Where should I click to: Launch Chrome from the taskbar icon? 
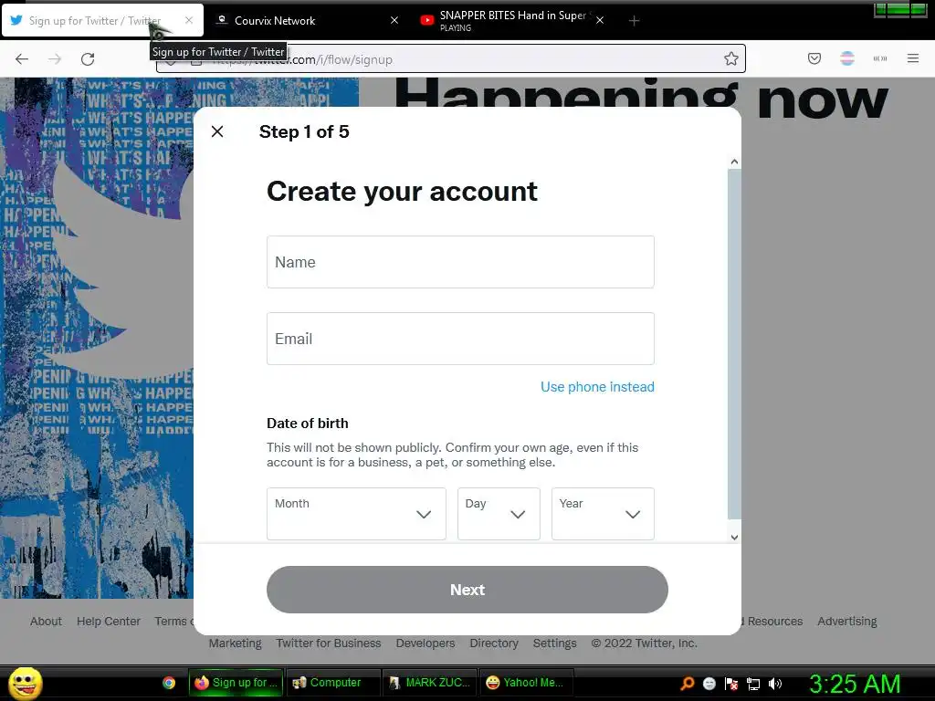pyautogui.click(x=169, y=683)
